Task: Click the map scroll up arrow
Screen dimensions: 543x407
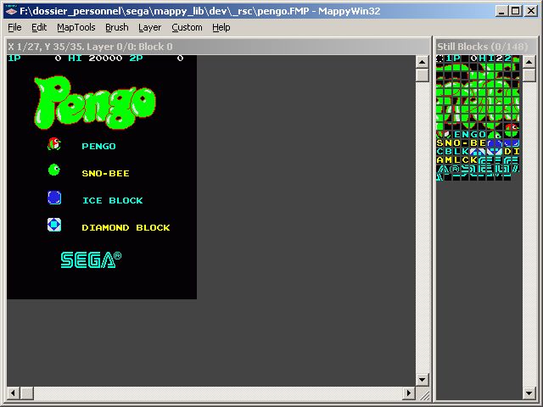Action: (423, 62)
